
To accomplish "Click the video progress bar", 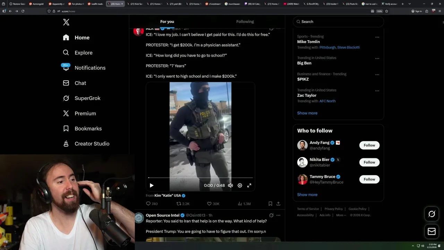I will pos(200,178).
